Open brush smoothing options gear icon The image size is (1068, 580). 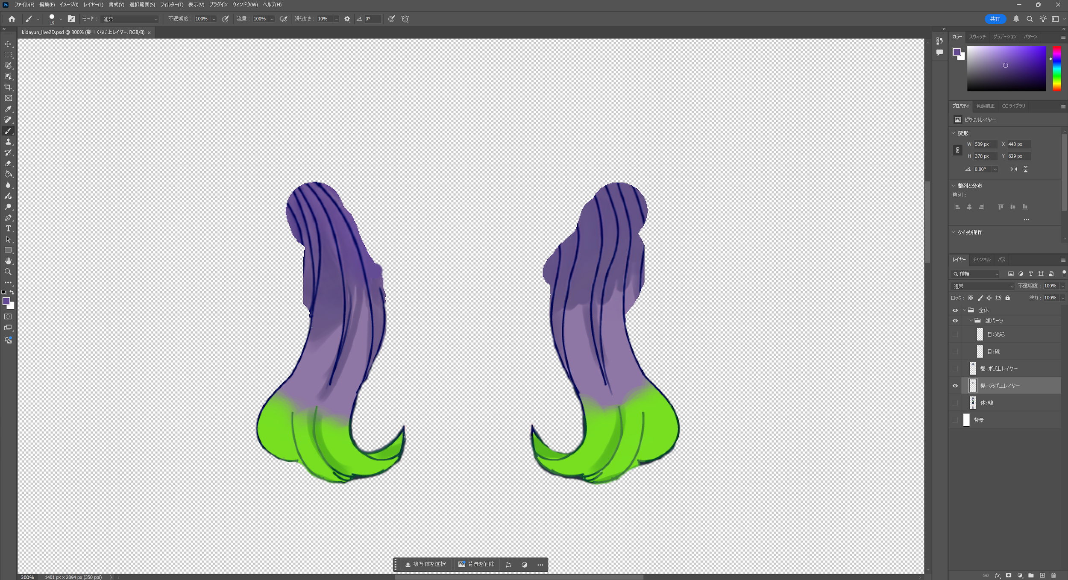347,19
